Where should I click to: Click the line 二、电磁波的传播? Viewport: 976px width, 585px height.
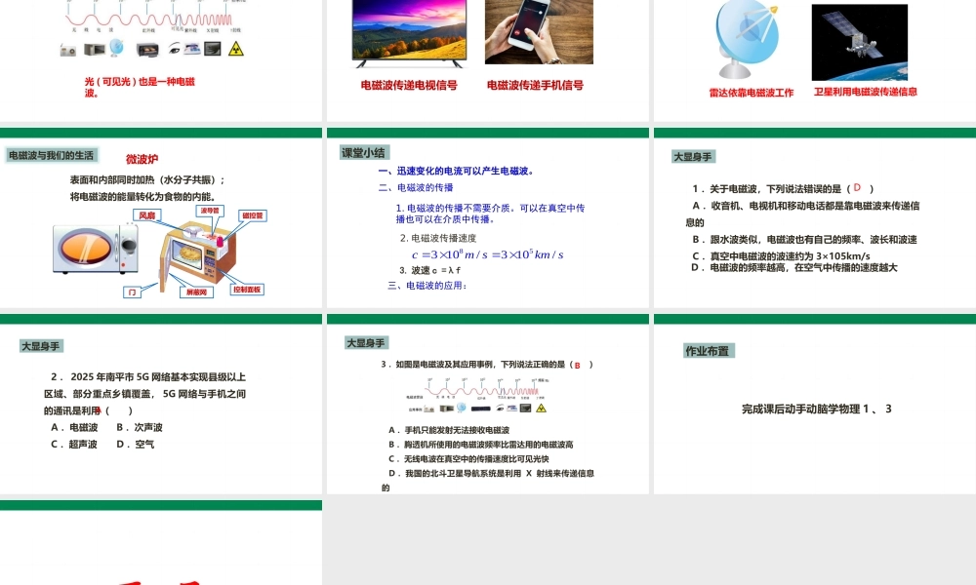click(416, 187)
